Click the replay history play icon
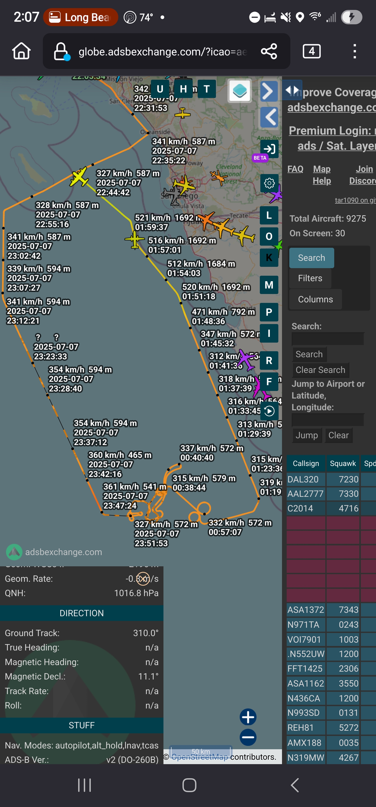 click(x=269, y=411)
